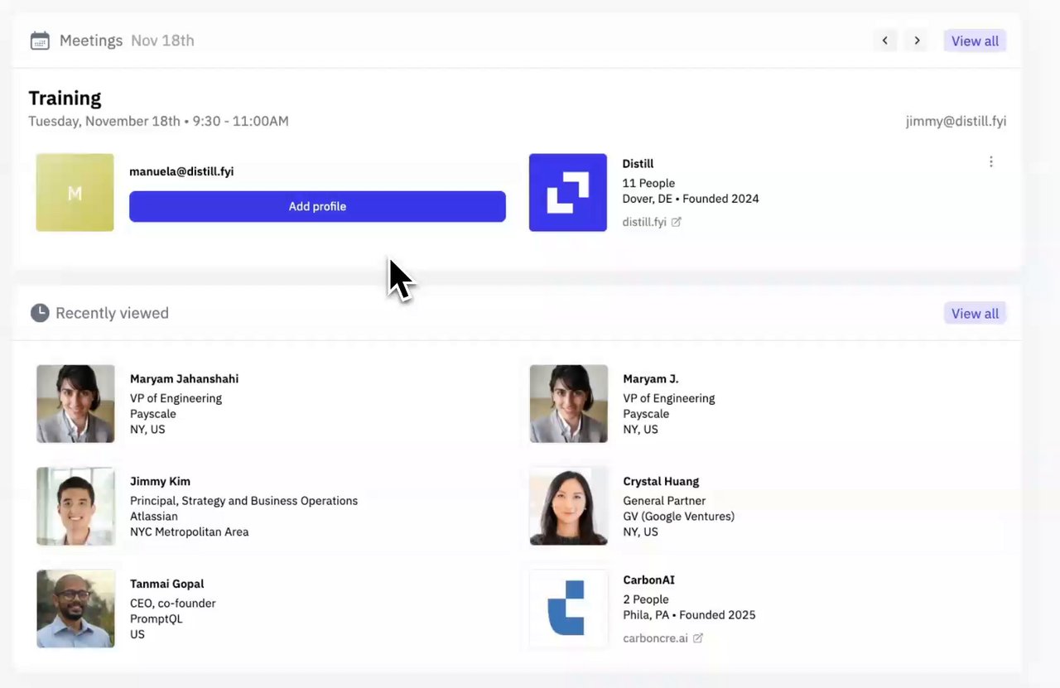1060x688 pixels.
Task: Click the Recently viewed heading
Action: click(112, 313)
